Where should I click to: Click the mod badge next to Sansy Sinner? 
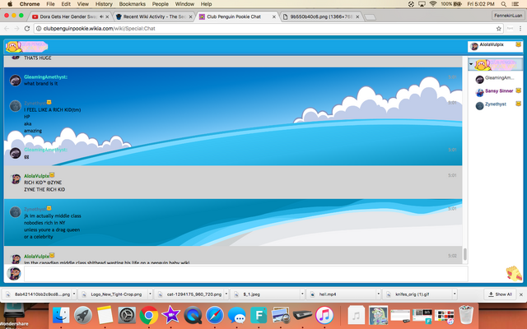(x=518, y=90)
